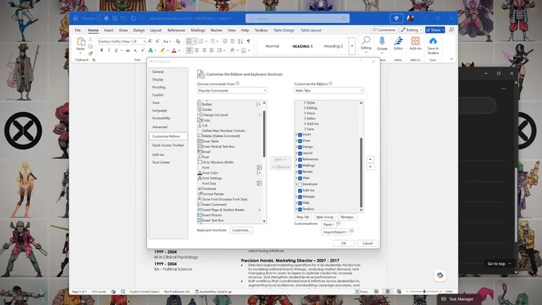The height and width of the screenshot is (305, 542).
Task: Uncheck the References tab checkbox
Action: coord(300,159)
